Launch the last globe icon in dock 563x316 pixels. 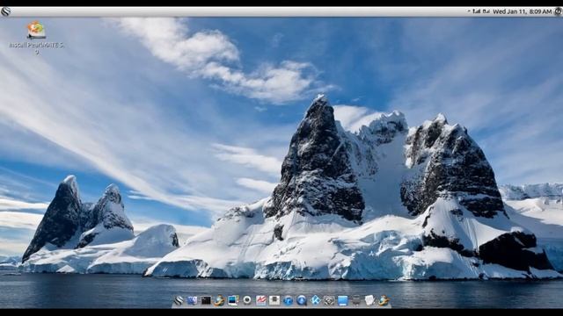(x=384, y=300)
